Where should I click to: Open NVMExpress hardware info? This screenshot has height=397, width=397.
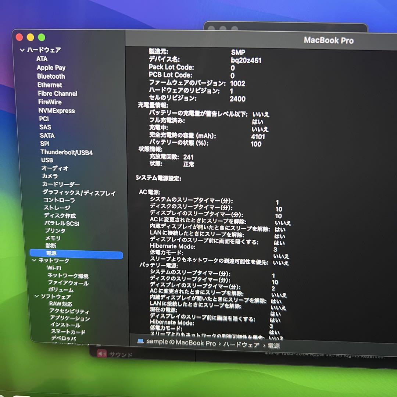[x=57, y=111]
